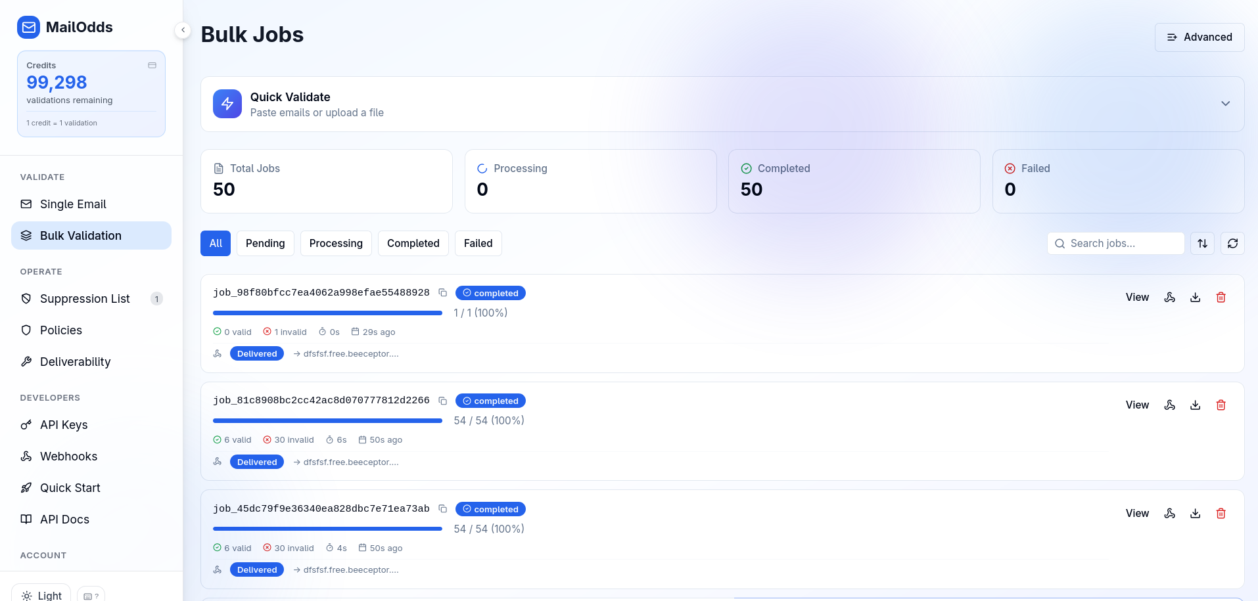Open Policies in sidebar
Viewport: 1258px width, 601px height.
(91, 330)
